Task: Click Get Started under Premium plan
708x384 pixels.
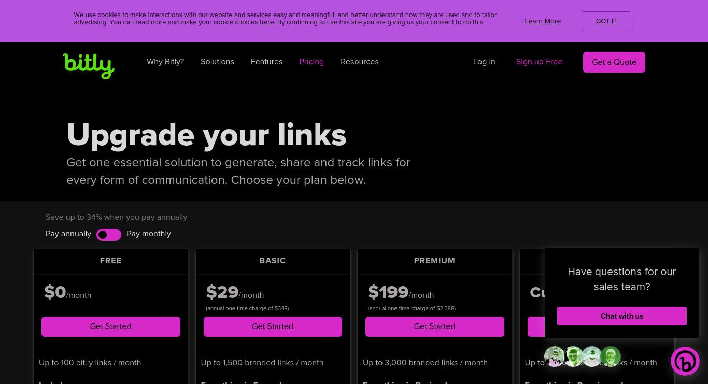Action: [x=435, y=326]
